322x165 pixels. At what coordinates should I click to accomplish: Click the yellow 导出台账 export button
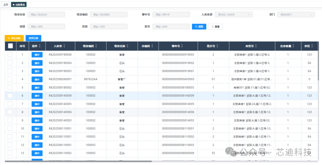14,38
